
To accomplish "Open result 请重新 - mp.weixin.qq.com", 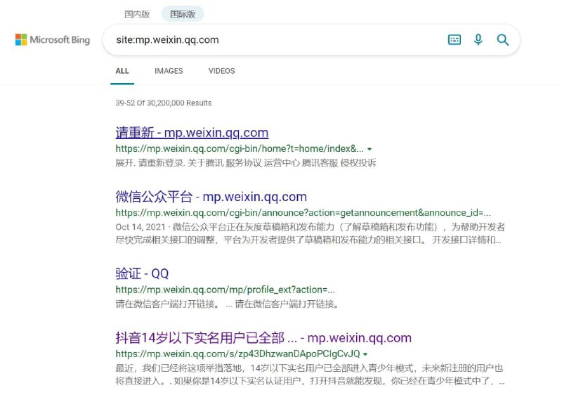I will click(x=192, y=133).
